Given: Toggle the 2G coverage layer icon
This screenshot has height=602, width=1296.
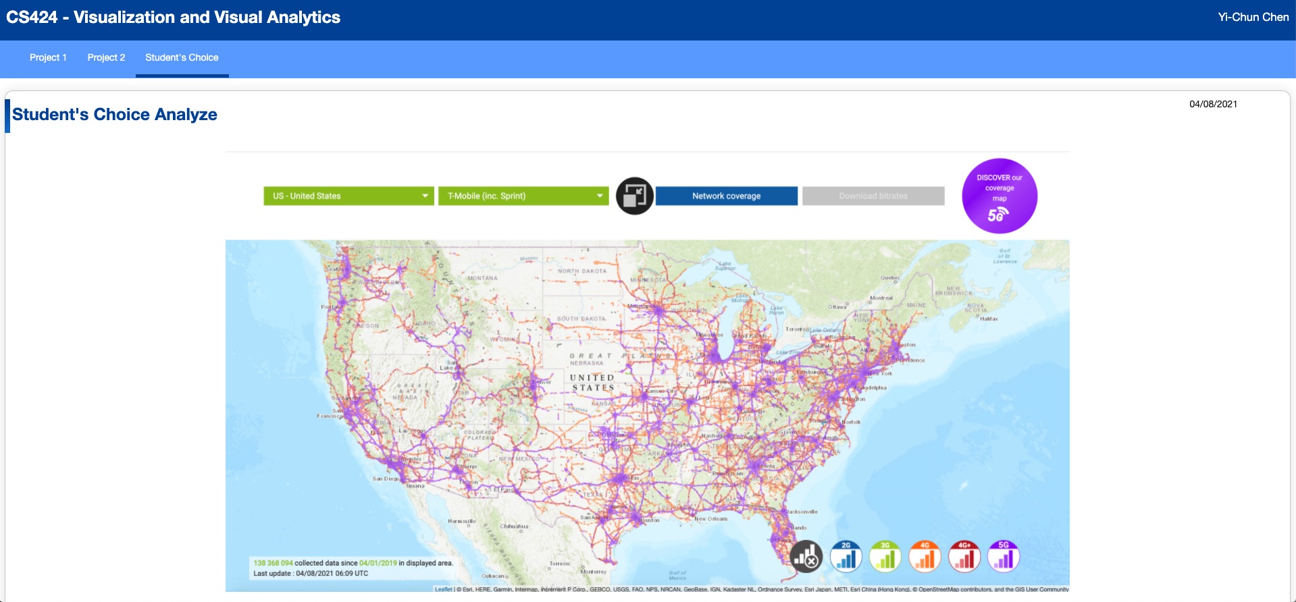Looking at the screenshot, I should click(x=846, y=557).
